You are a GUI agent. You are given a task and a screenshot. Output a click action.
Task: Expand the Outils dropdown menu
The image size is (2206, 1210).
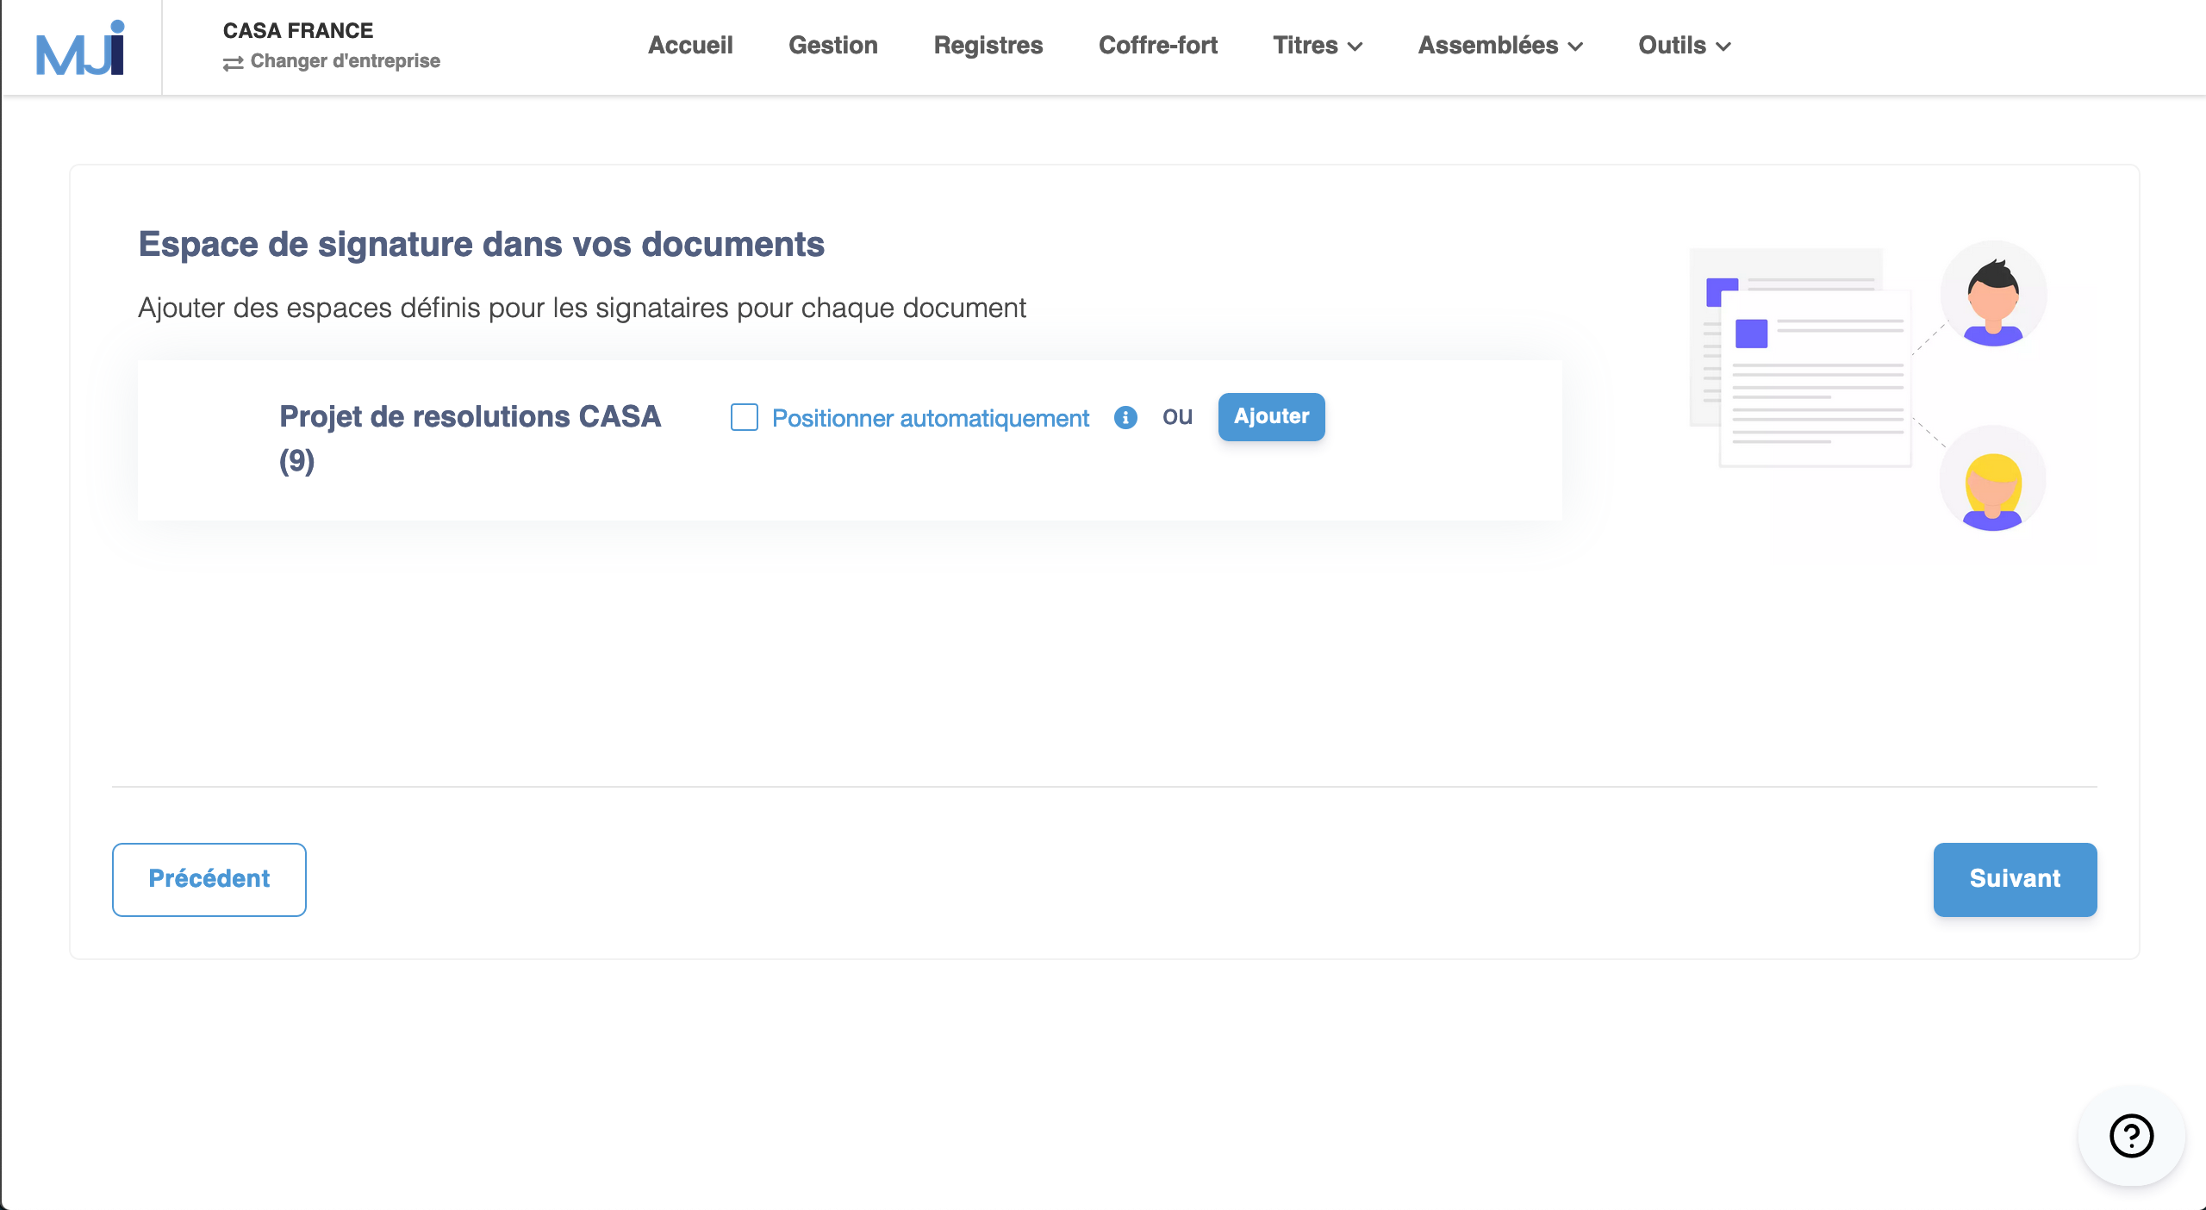pos(1685,46)
